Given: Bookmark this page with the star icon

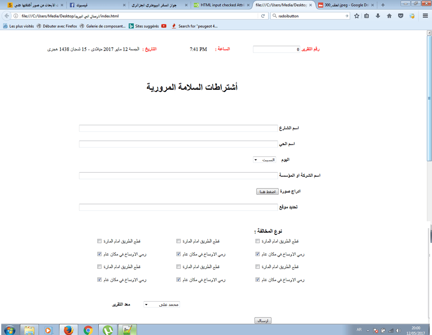Looking at the screenshot, I should point(357,16).
